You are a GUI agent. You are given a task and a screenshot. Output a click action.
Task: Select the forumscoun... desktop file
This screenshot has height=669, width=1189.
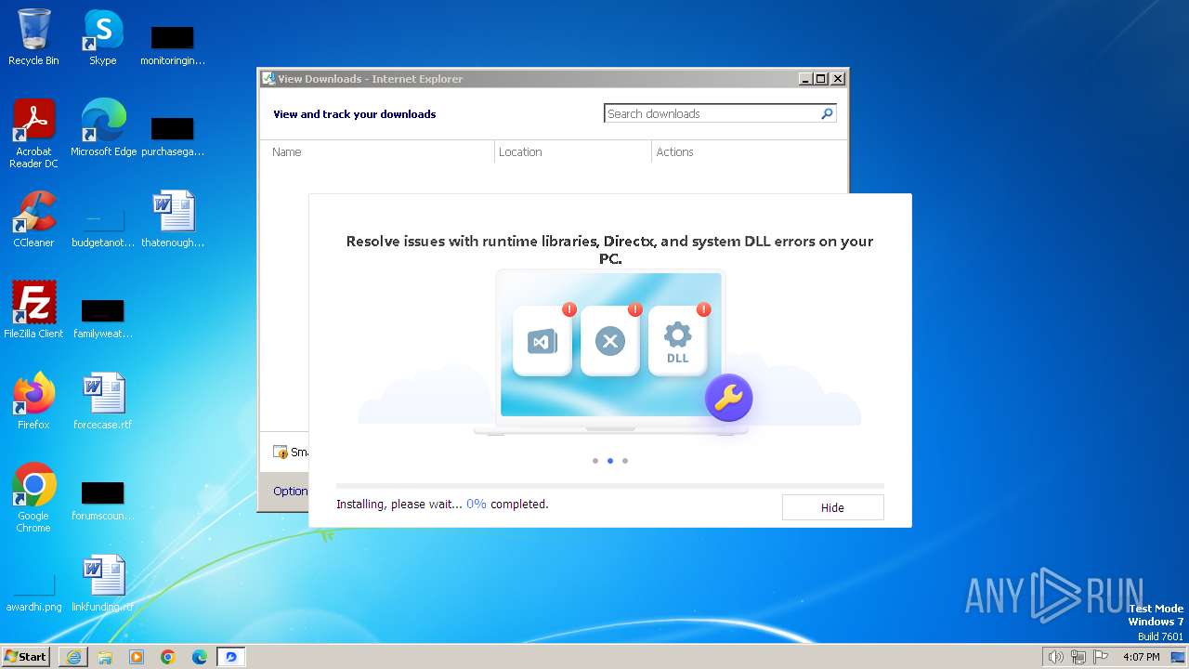click(103, 501)
